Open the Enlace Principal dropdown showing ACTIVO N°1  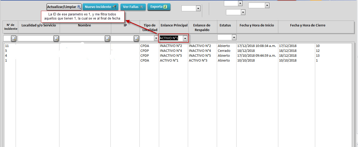(x=185, y=38)
